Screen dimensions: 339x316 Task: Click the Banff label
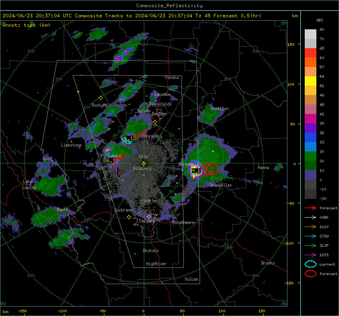(62, 209)
